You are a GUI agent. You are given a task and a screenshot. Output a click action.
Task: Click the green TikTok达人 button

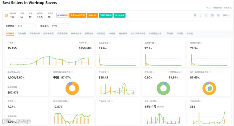[120, 15]
